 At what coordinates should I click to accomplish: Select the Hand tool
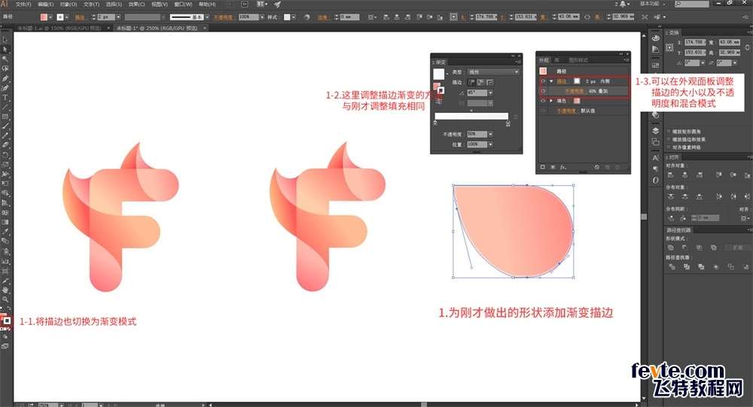tap(5, 290)
